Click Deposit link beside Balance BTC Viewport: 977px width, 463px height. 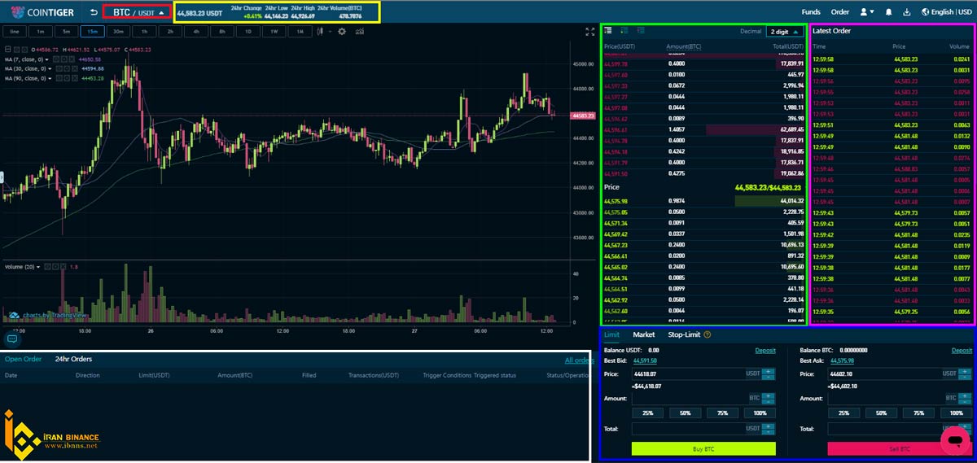(962, 351)
